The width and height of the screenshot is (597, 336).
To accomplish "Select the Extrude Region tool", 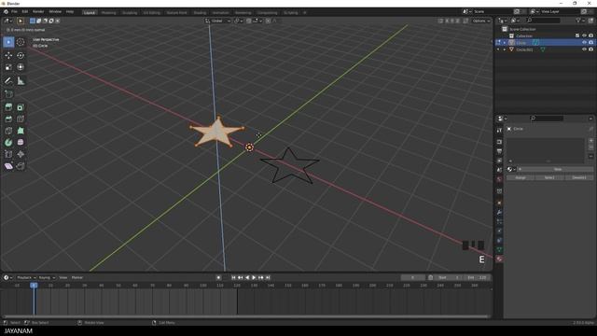I will [x=8, y=107].
